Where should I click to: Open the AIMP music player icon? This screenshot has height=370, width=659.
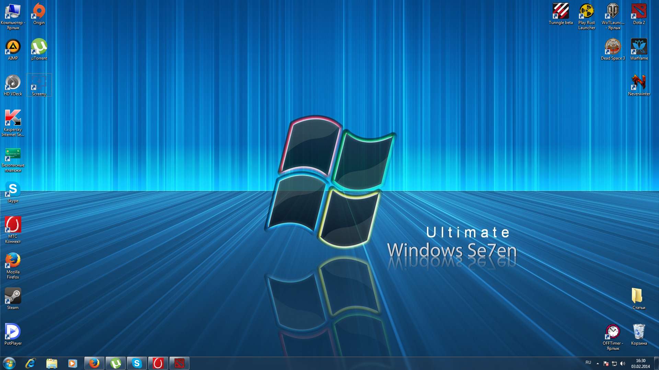click(x=13, y=49)
